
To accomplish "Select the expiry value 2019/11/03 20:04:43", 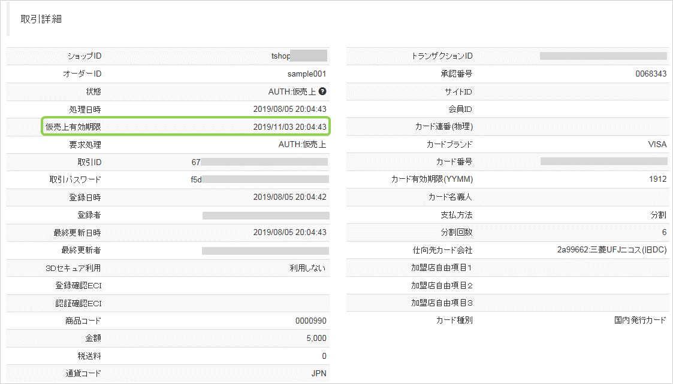I will tap(289, 127).
